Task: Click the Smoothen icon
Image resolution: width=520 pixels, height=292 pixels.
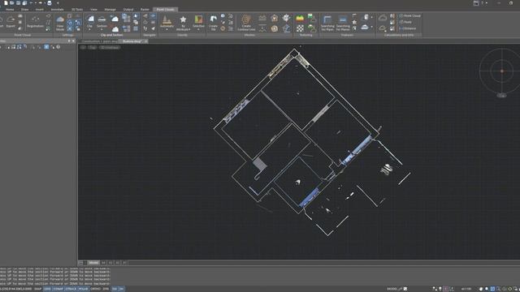Action: coord(198,20)
